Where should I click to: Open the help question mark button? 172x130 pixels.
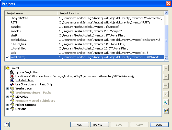pos(7,125)
